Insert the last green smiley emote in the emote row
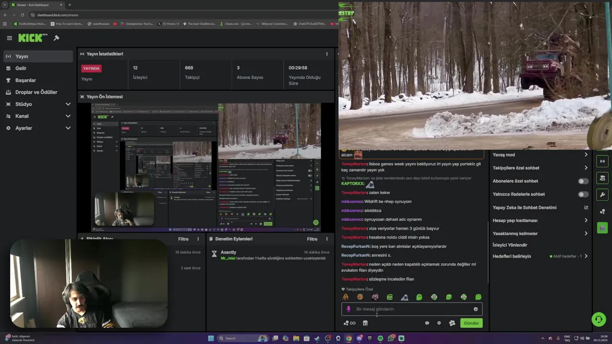612x344 pixels. tap(478, 297)
